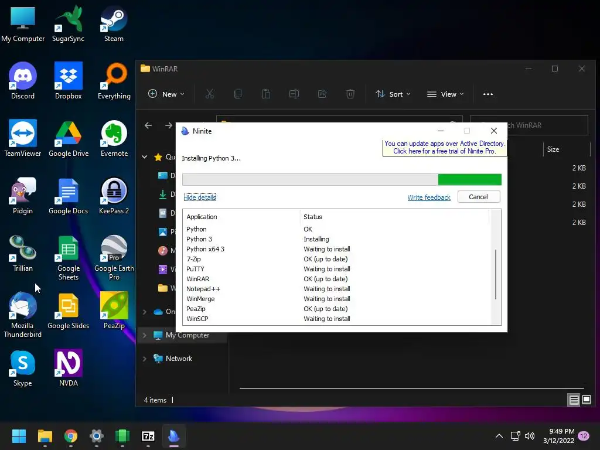
Task: Click the Paste icon in explorer toolbar
Action: tap(266, 94)
